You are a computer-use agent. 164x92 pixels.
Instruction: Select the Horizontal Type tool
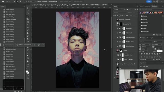click(x=28, y=53)
